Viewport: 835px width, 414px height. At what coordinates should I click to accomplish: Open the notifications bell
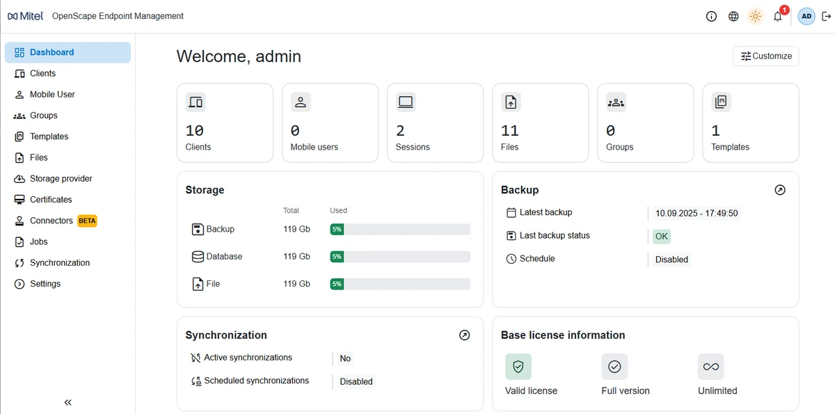(778, 17)
